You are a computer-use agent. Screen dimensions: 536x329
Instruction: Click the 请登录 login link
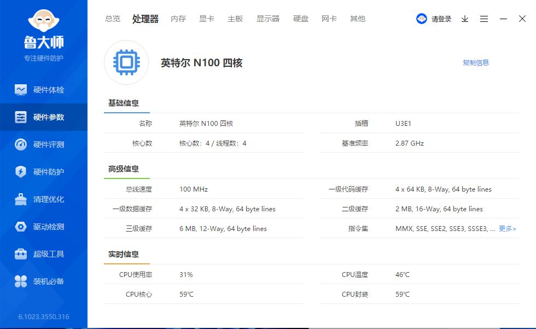click(x=441, y=19)
